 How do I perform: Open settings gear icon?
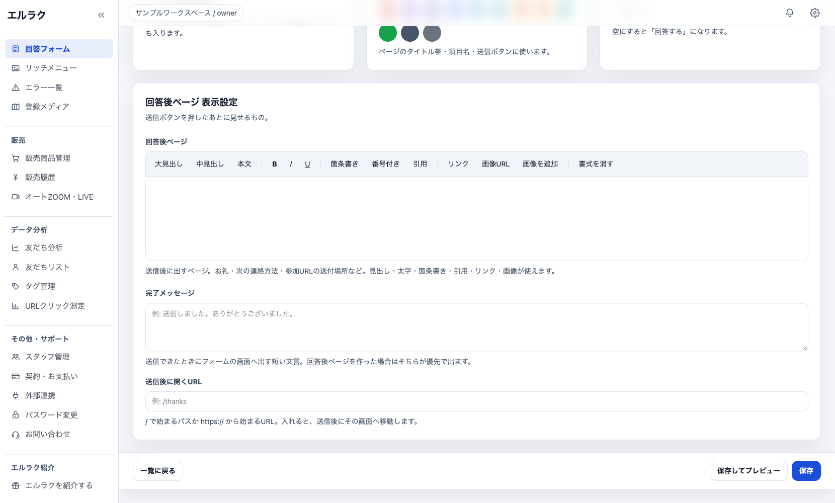point(815,13)
